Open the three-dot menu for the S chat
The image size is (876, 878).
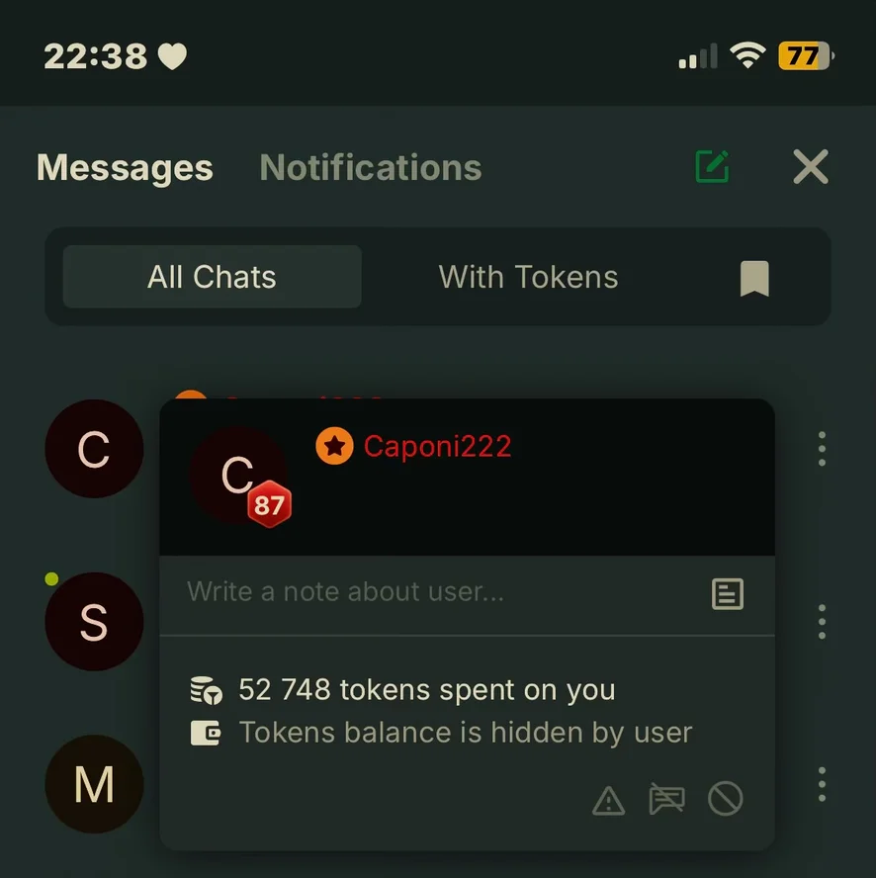(822, 622)
